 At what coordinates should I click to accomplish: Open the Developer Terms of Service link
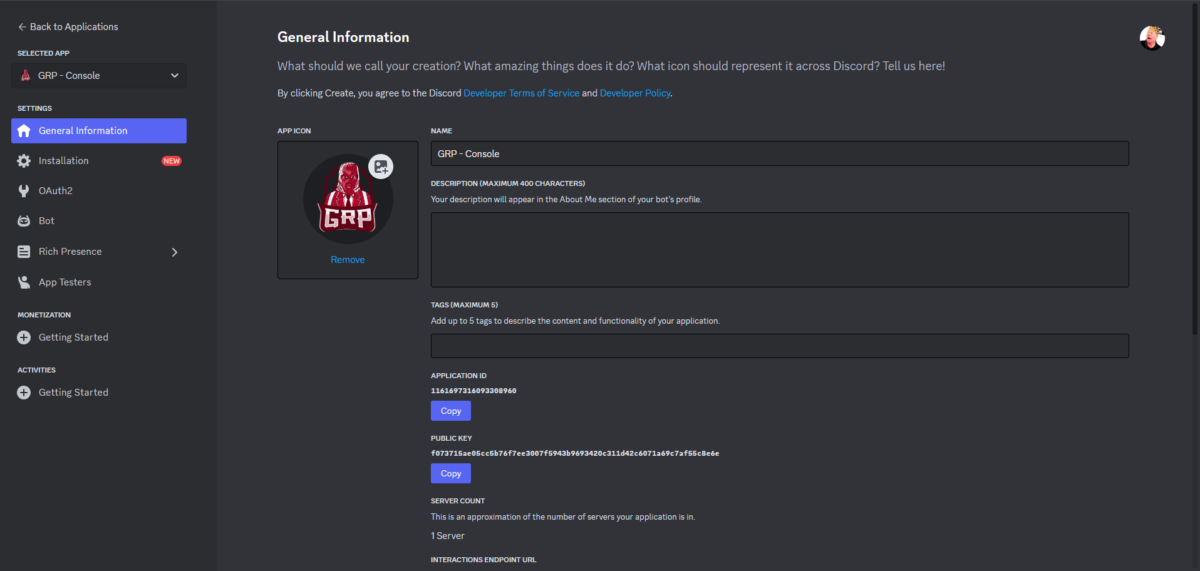(521, 93)
